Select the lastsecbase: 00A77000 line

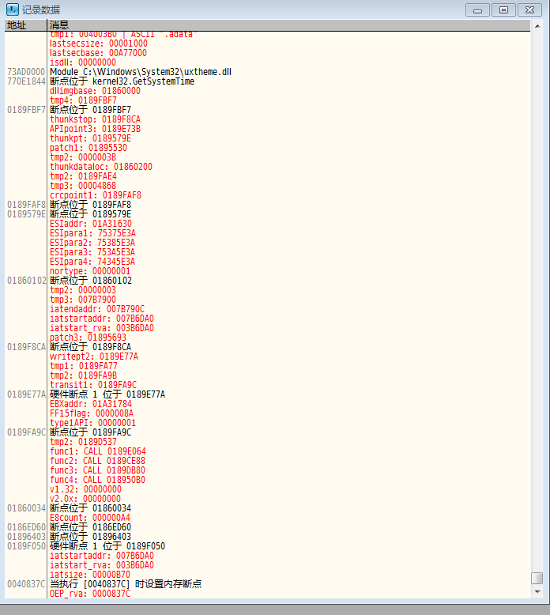click(98, 52)
